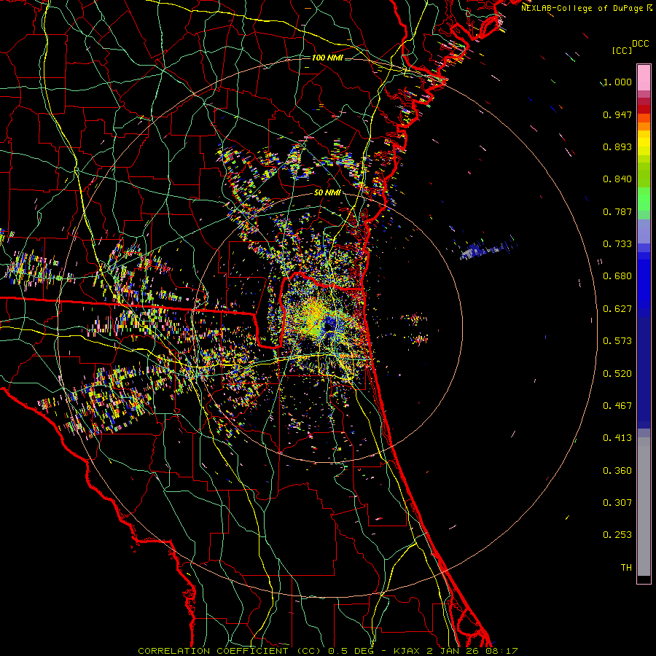Select the 0.840 scale value
This screenshot has height=656, width=656.
[x=617, y=179]
